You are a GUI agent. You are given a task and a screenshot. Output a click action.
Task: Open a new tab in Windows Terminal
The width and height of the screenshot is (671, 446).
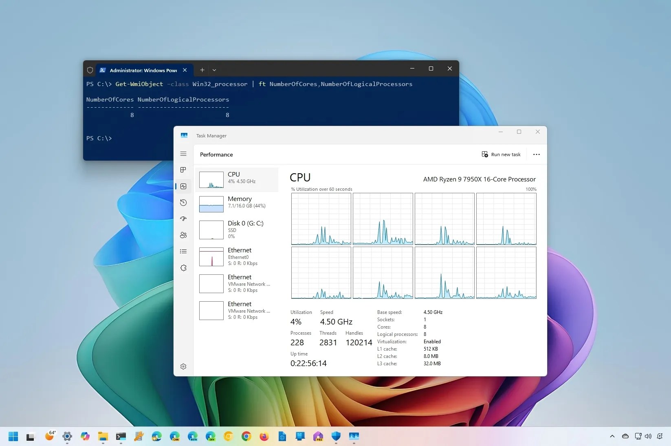202,70
